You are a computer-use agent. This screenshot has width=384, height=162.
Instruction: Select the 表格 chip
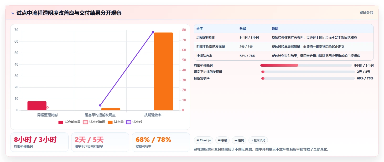point(222,140)
